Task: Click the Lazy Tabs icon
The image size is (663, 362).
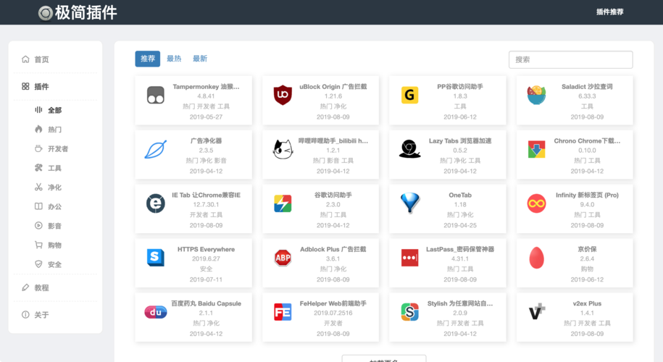Action: click(x=409, y=149)
